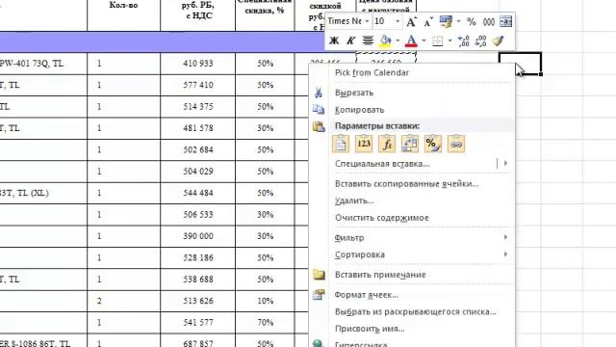616x347 pixels.
Task: Apply accounting number format icon
Action: (x=446, y=21)
